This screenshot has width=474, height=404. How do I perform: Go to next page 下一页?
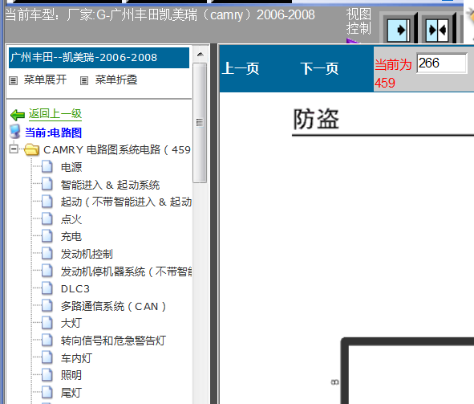[x=319, y=68]
